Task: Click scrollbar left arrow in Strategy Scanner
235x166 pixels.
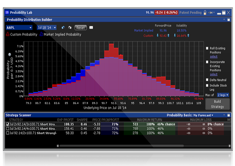Action: click(x=58, y=146)
